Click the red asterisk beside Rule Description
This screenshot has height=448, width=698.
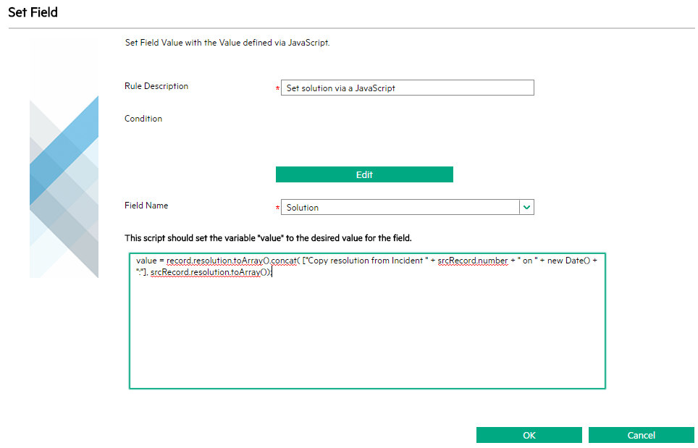pyautogui.click(x=277, y=89)
